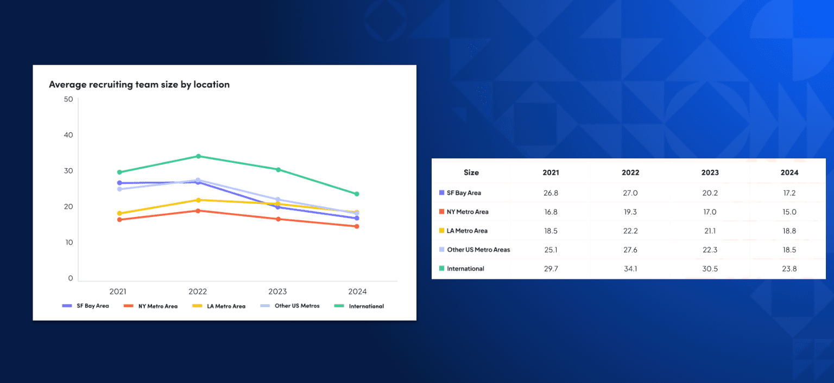This screenshot has width=834, height=383.
Task: Click LA Metro Area label in chart legend
Action: tap(226, 306)
